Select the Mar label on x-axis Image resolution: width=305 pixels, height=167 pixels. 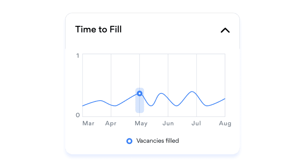click(x=88, y=123)
